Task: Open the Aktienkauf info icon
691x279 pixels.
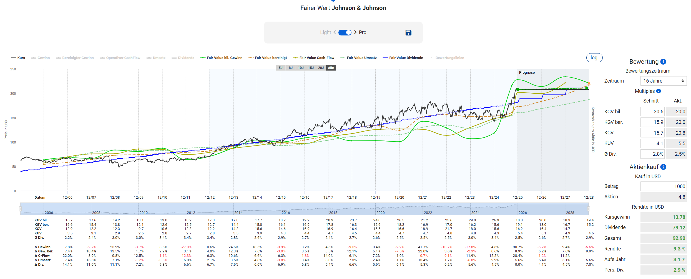Action: 663,167
